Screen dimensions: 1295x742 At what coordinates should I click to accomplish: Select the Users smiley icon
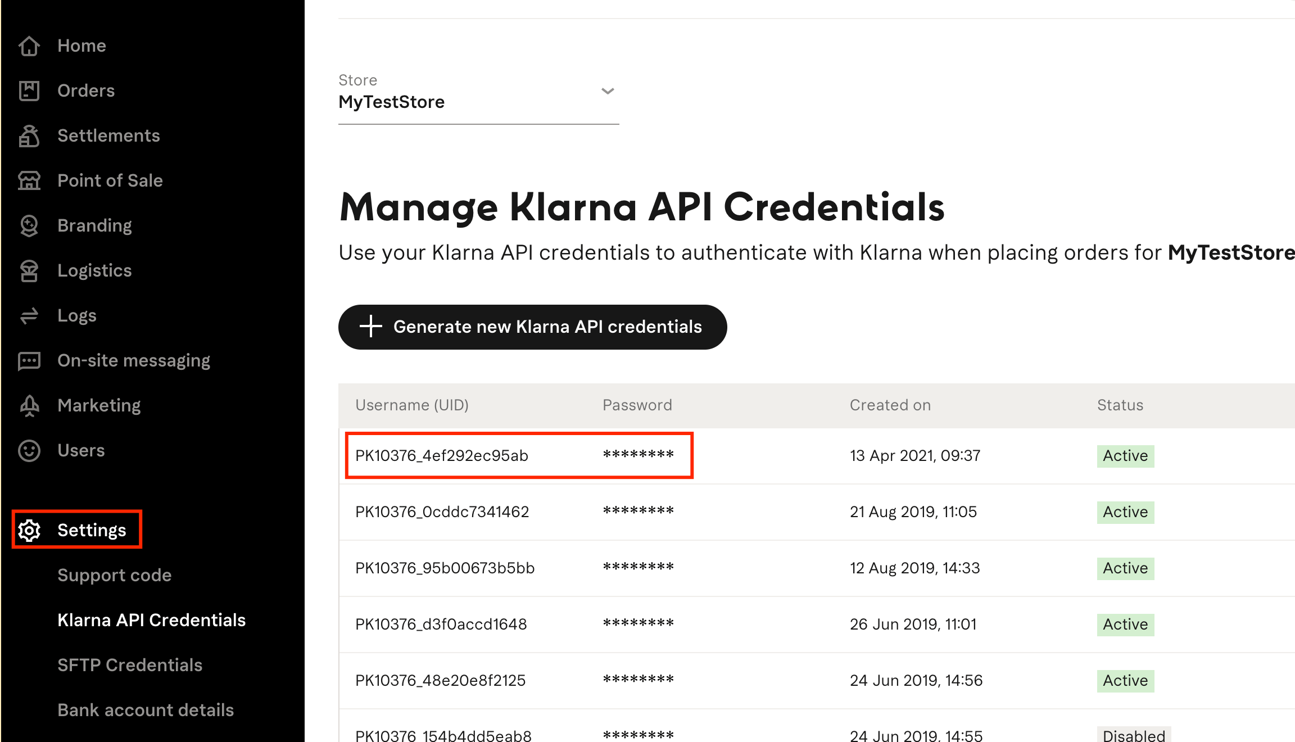30,450
